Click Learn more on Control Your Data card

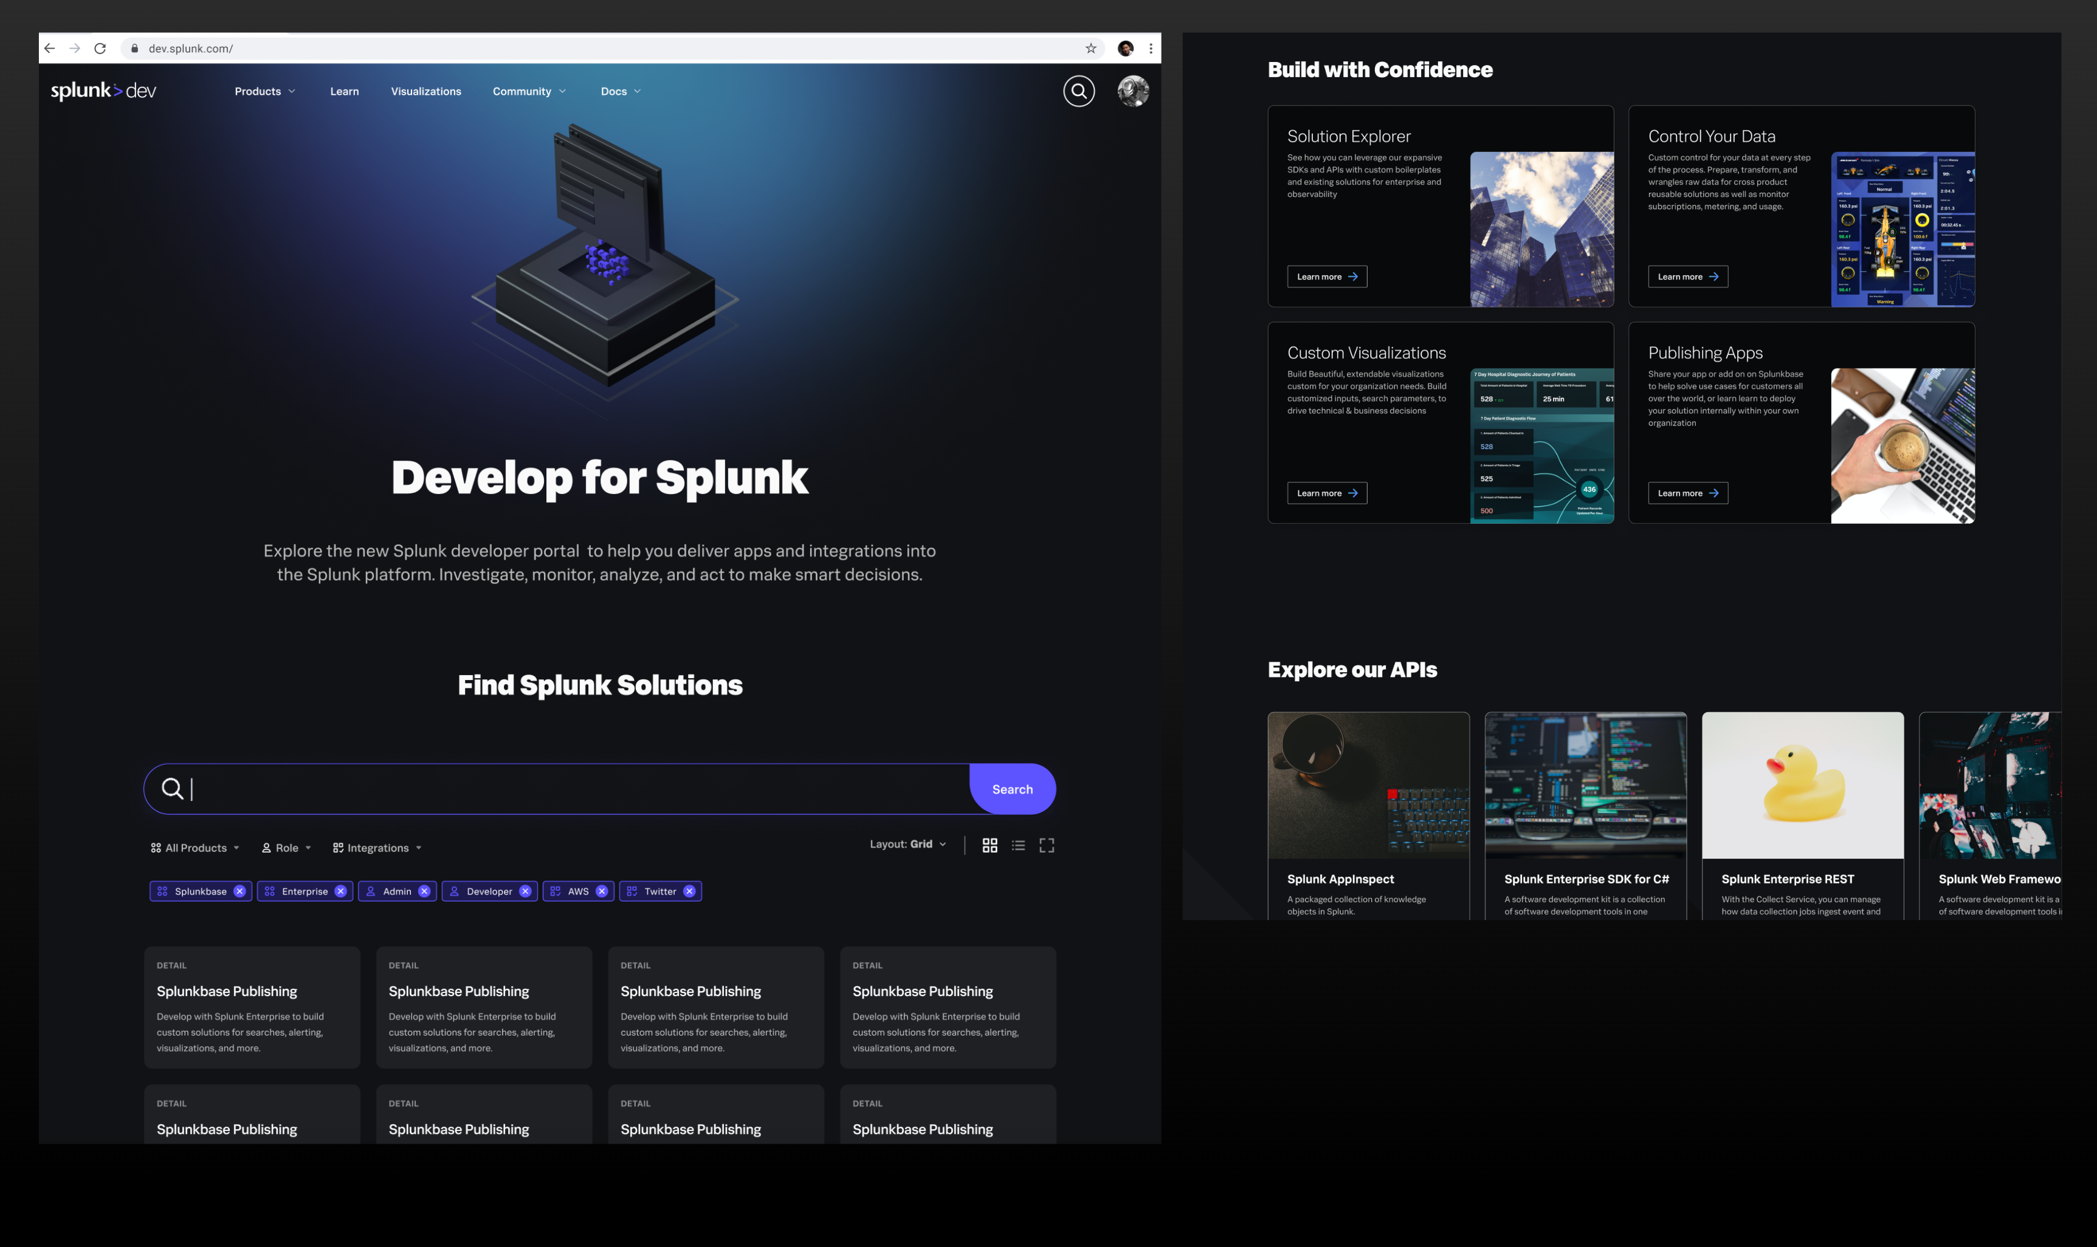coord(1688,277)
